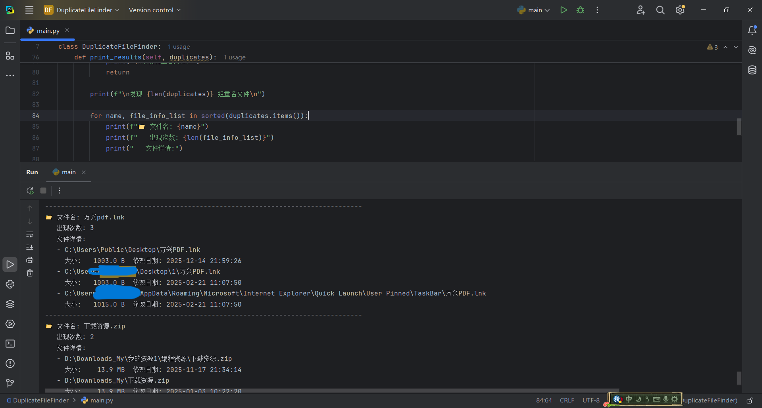
Task: Open the main run configuration dropdown
Action: pos(534,10)
